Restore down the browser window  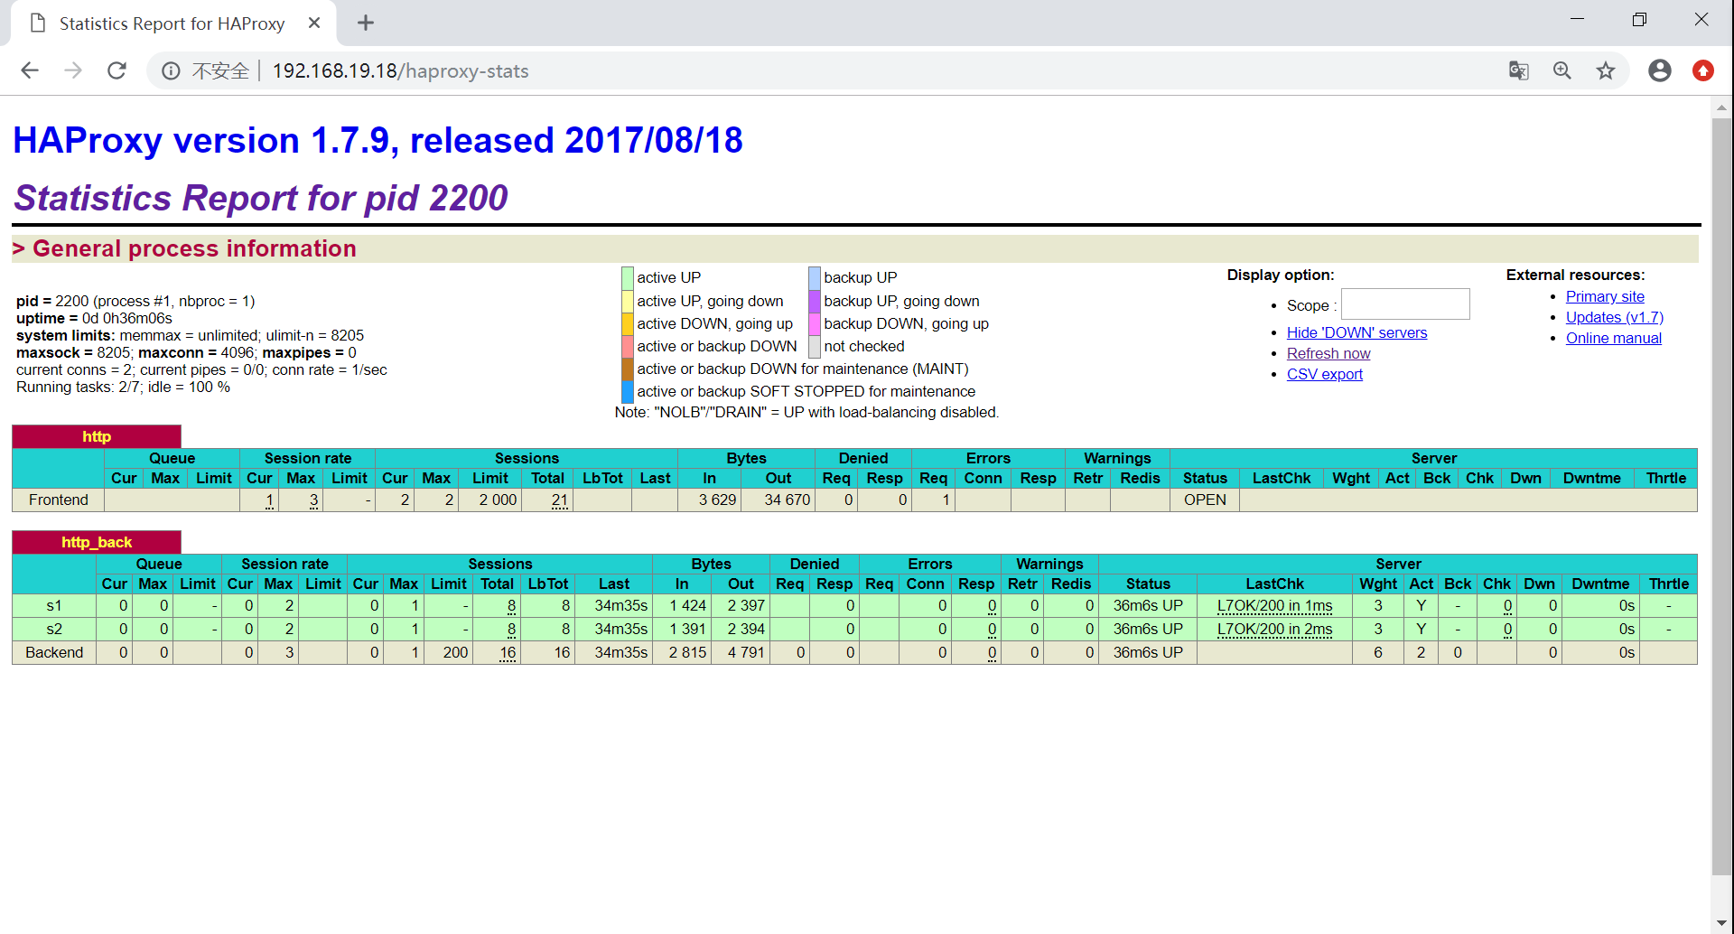click(x=1640, y=19)
